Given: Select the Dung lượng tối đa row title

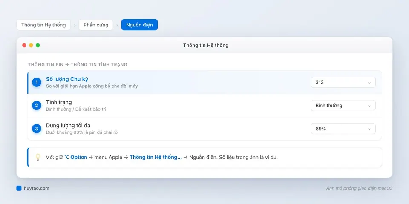Looking at the screenshot, I should point(68,126).
